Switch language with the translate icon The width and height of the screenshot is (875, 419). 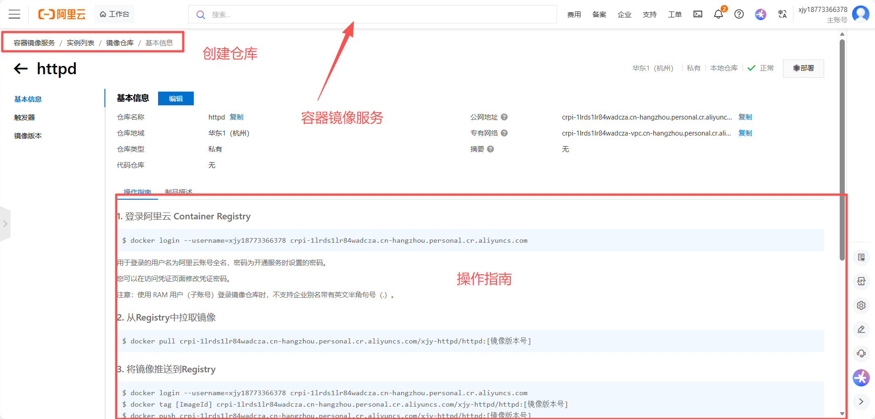782,14
